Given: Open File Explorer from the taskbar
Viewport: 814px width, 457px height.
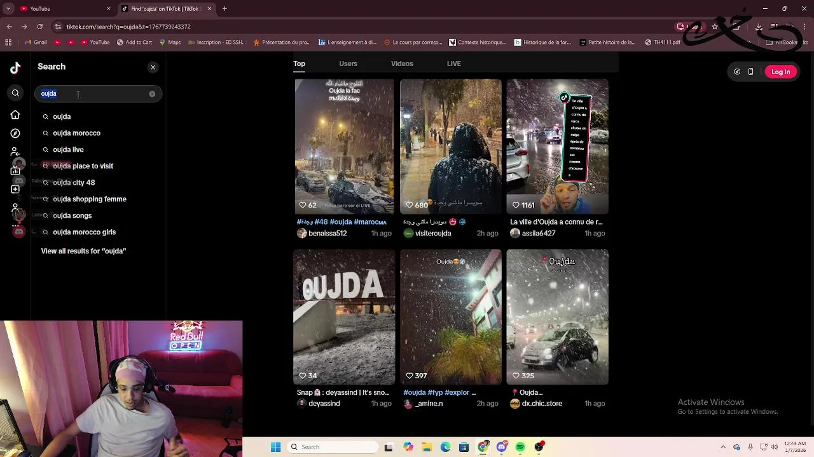Looking at the screenshot, I should tap(427, 447).
